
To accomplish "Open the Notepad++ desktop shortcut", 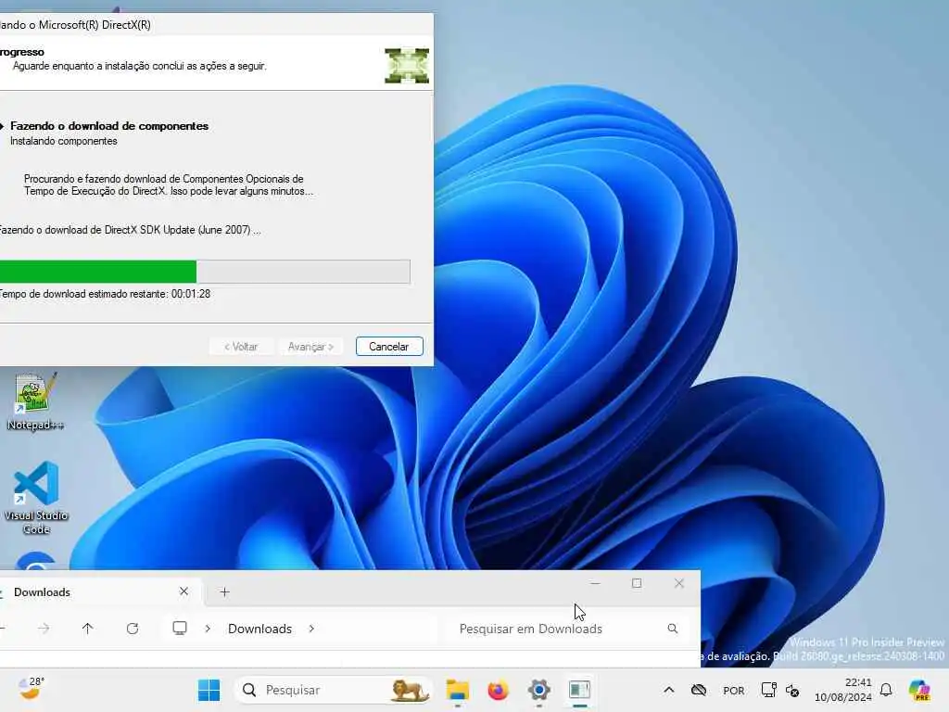I will [35, 400].
